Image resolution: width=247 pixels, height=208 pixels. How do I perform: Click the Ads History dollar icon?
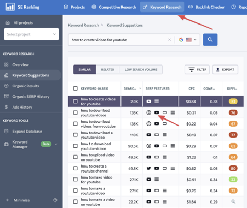click(x=7, y=107)
